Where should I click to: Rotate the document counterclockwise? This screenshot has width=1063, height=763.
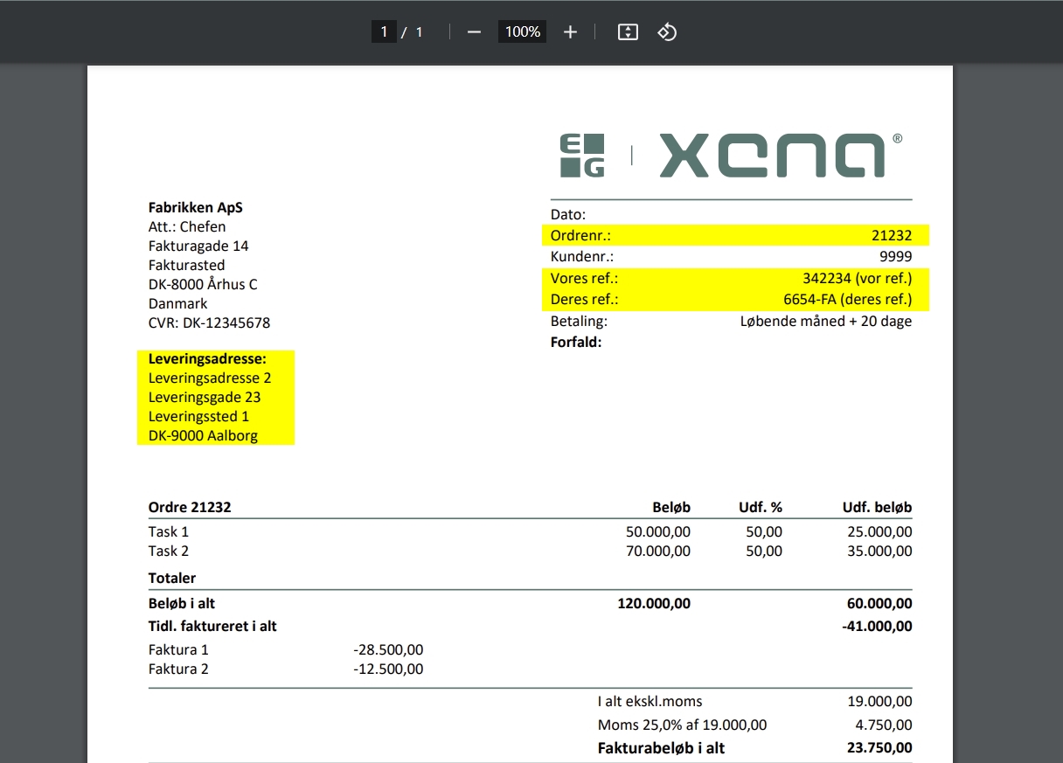[668, 31]
